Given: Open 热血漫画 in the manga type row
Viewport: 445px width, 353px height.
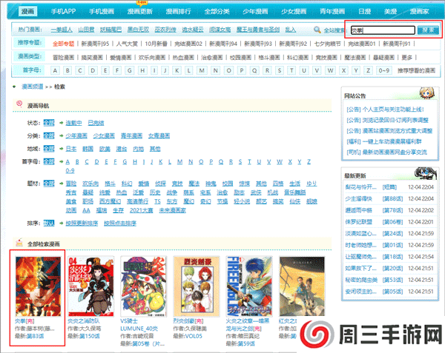Looking at the screenshot, I should point(183,58).
